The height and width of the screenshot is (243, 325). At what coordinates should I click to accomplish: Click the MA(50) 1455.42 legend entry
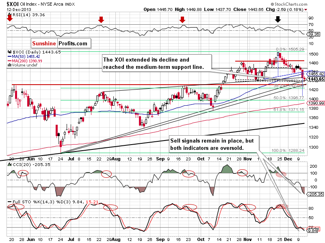(26, 57)
